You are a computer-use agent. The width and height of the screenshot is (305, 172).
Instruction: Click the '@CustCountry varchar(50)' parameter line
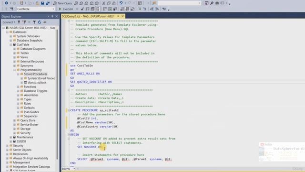[x=98, y=127]
